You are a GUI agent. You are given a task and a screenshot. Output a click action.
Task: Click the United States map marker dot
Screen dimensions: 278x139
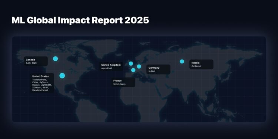click(x=62, y=76)
